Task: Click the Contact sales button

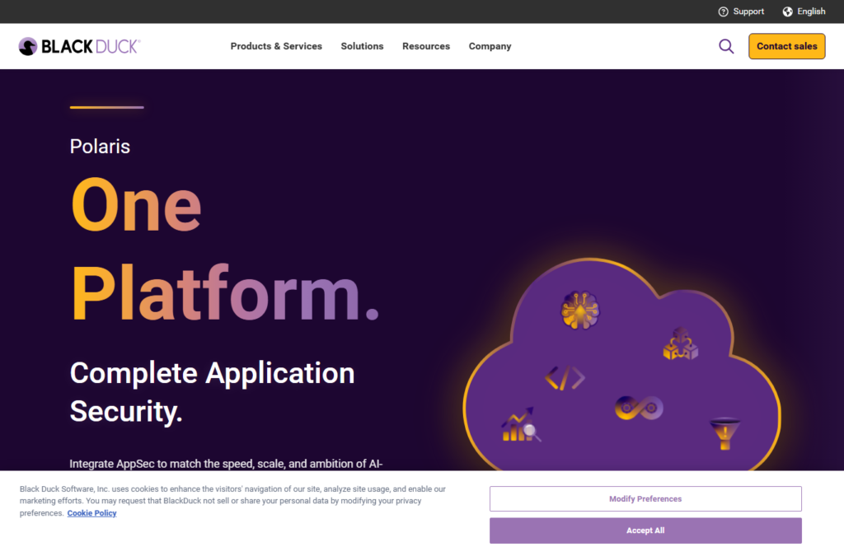Action: [x=786, y=46]
